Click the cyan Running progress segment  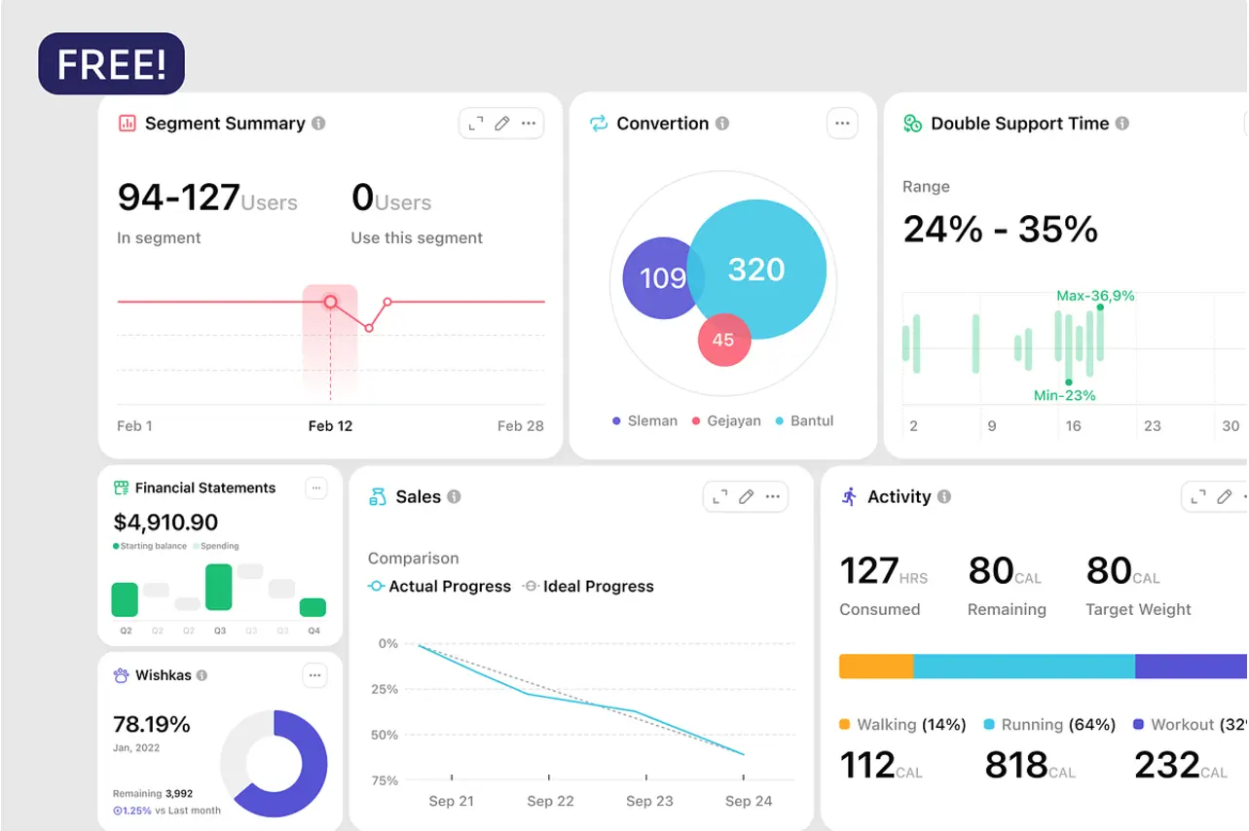(x=1024, y=667)
